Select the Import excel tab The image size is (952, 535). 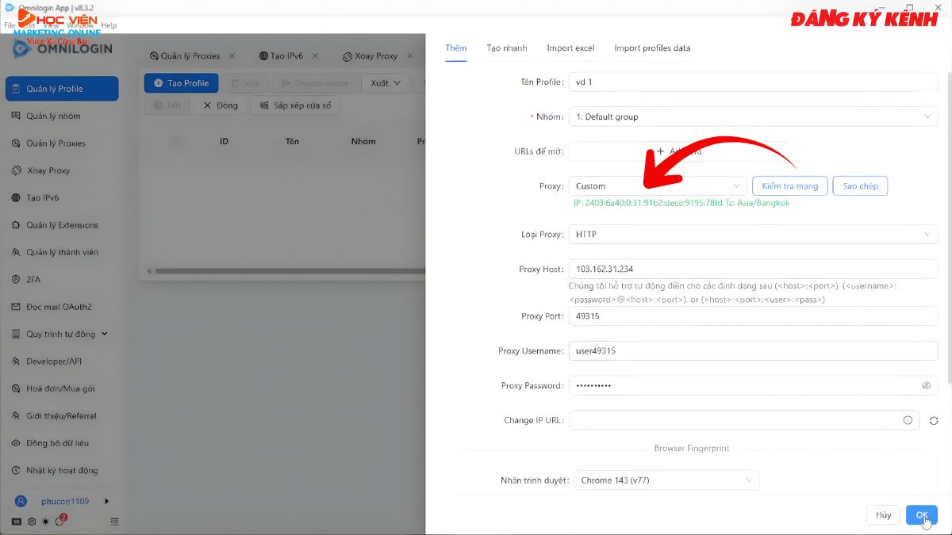tap(570, 48)
